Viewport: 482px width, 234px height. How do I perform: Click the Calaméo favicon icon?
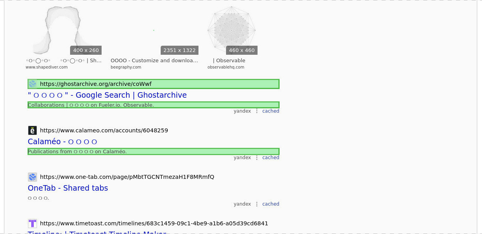(32, 130)
